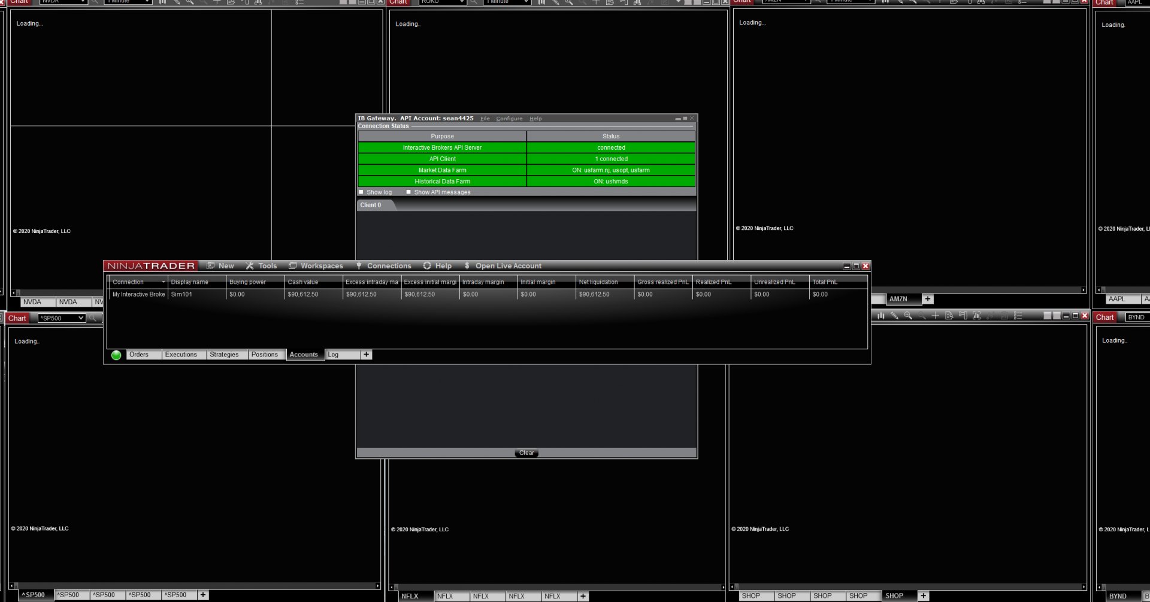Select drawing pencil tool in SHOP chart toolbar
This screenshot has width=1150, height=602.
click(894, 316)
